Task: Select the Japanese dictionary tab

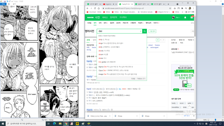Action: tap(112, 23)
